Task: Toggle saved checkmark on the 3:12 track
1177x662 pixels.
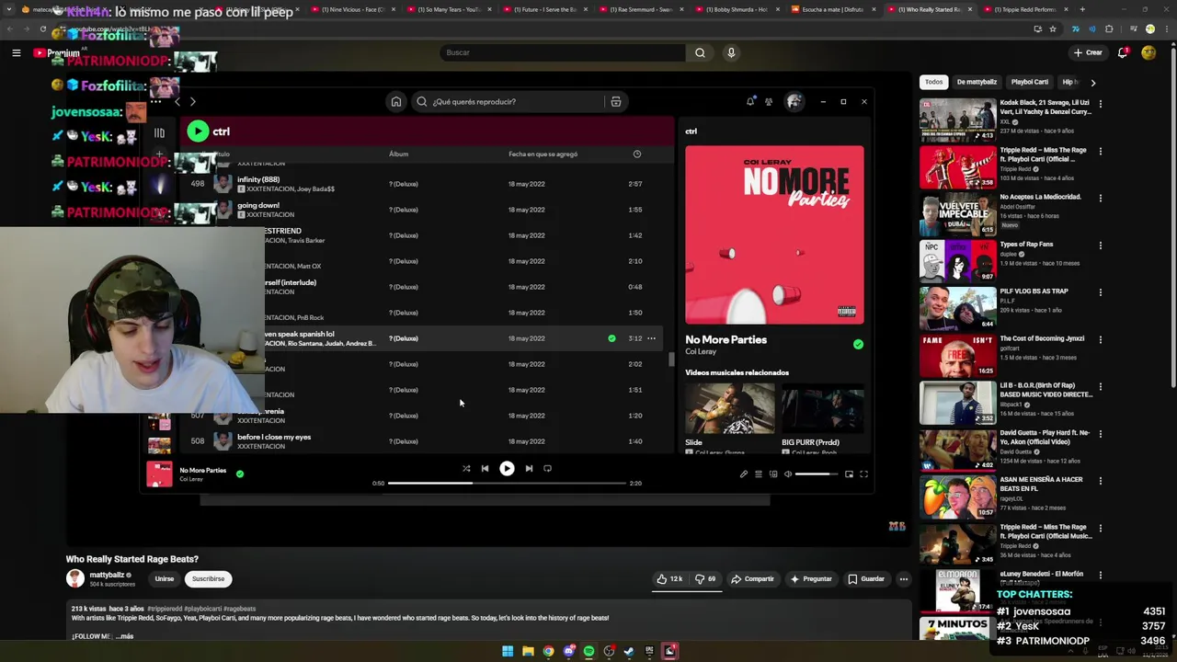Action: (611, 338)
